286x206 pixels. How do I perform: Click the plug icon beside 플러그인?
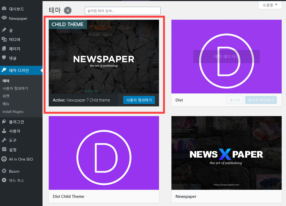click(4, 122)
